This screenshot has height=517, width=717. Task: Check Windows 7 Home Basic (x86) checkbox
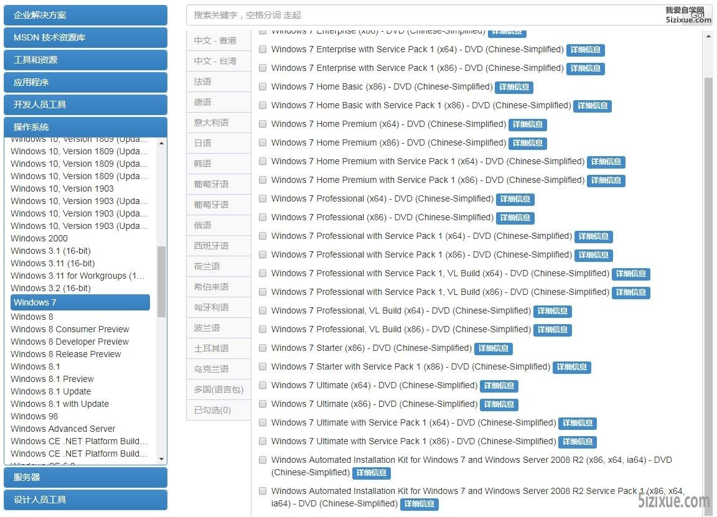click(263, 87)
